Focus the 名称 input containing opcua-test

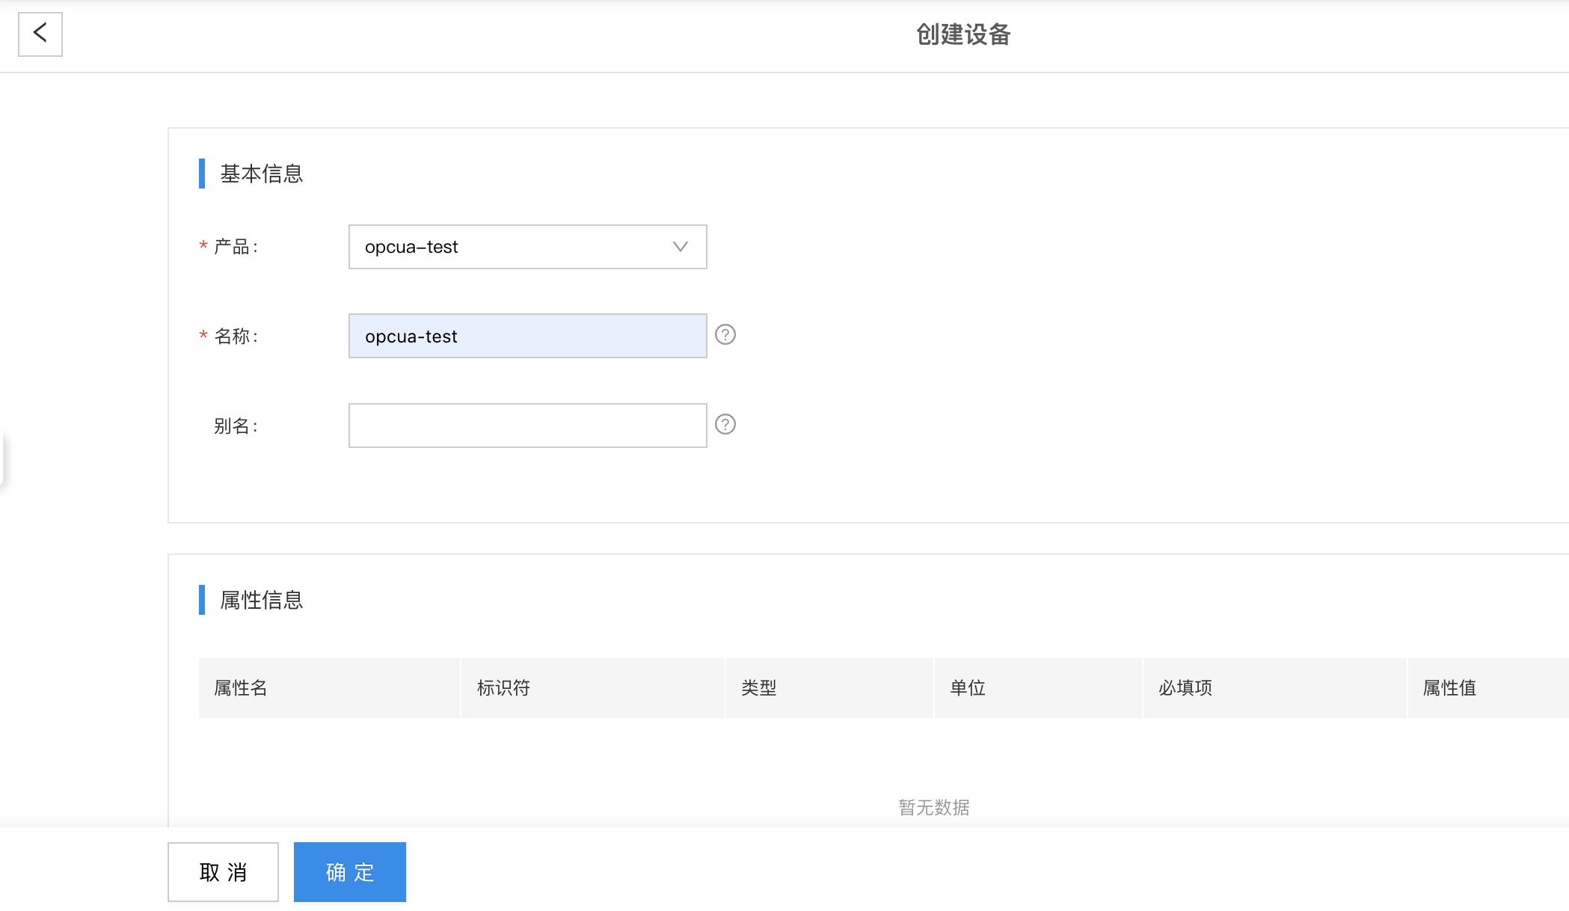pyautogui.click(x=527, y=336)
